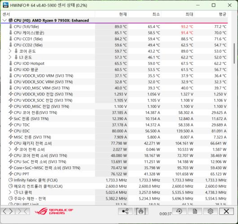
Task: Click the fan control icon button
Action: tap(141, 211)
